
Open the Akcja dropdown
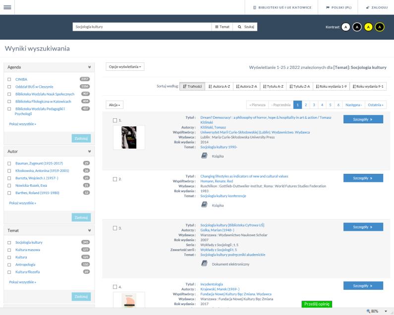(114, 105)
